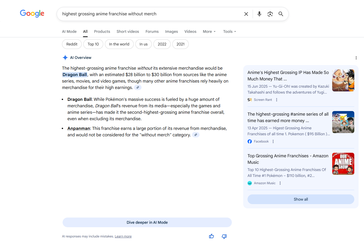Select the 'In the world' chip
The height and width of the screenshot is (242, 364).
pos(119,44)
